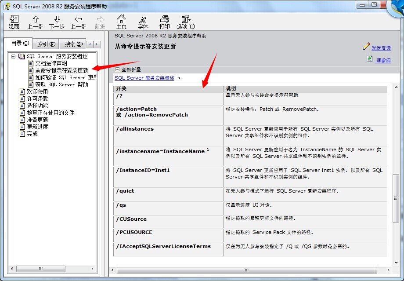Click the pencil icon beside 发送反馈
The width and height of the screenshot is (404, 281).
click(x=366, y=46)
